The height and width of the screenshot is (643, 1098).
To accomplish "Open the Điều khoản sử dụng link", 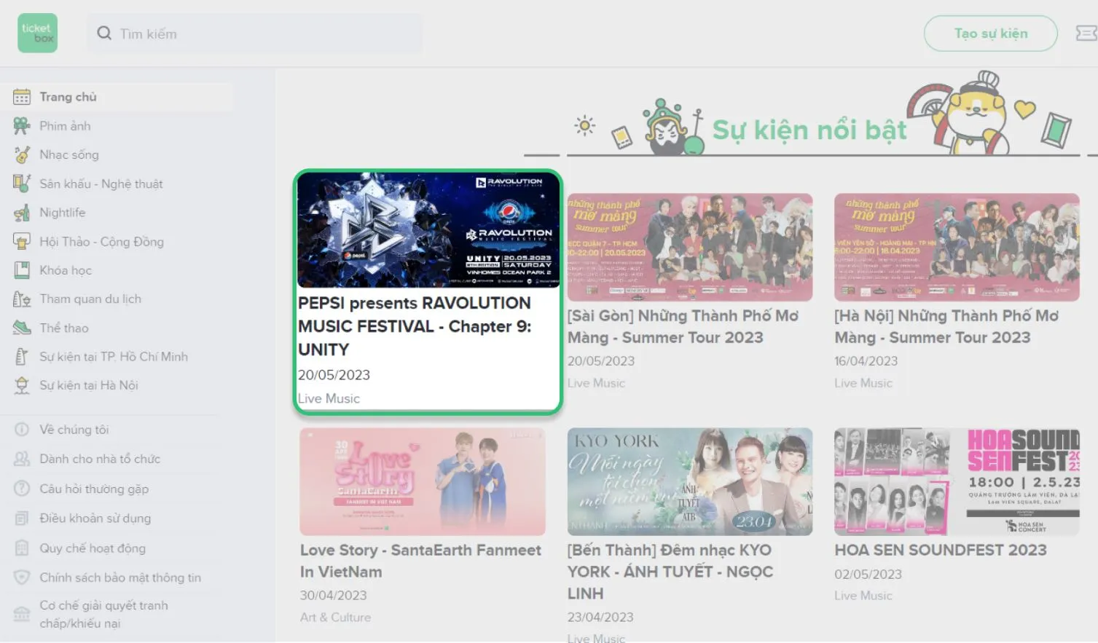I will tap(95, 518).
